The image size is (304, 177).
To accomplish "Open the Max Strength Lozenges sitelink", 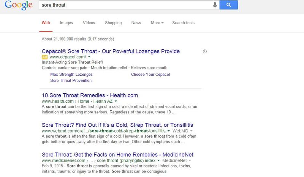I will pyautogui.click(x=71, y=74).
